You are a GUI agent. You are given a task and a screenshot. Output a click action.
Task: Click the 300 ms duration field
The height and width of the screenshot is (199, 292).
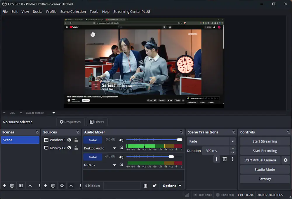216,151
